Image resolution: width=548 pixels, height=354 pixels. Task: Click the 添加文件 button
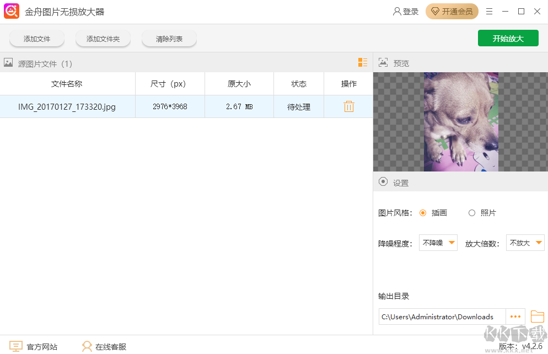pyautogui.click(x=36, y=38)
